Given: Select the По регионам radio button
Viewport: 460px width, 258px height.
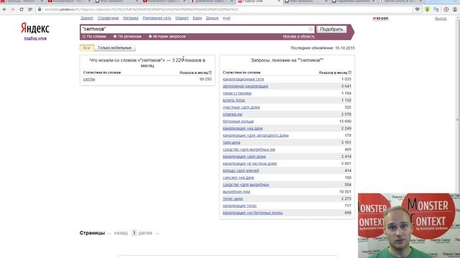Looking at the screenshot, I should 115,37.
